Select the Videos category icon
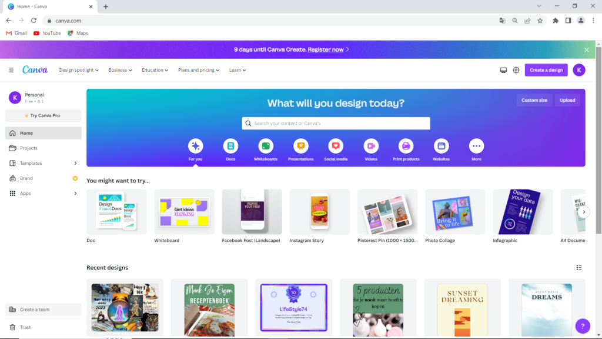602x339 pixels. (371, 146)
